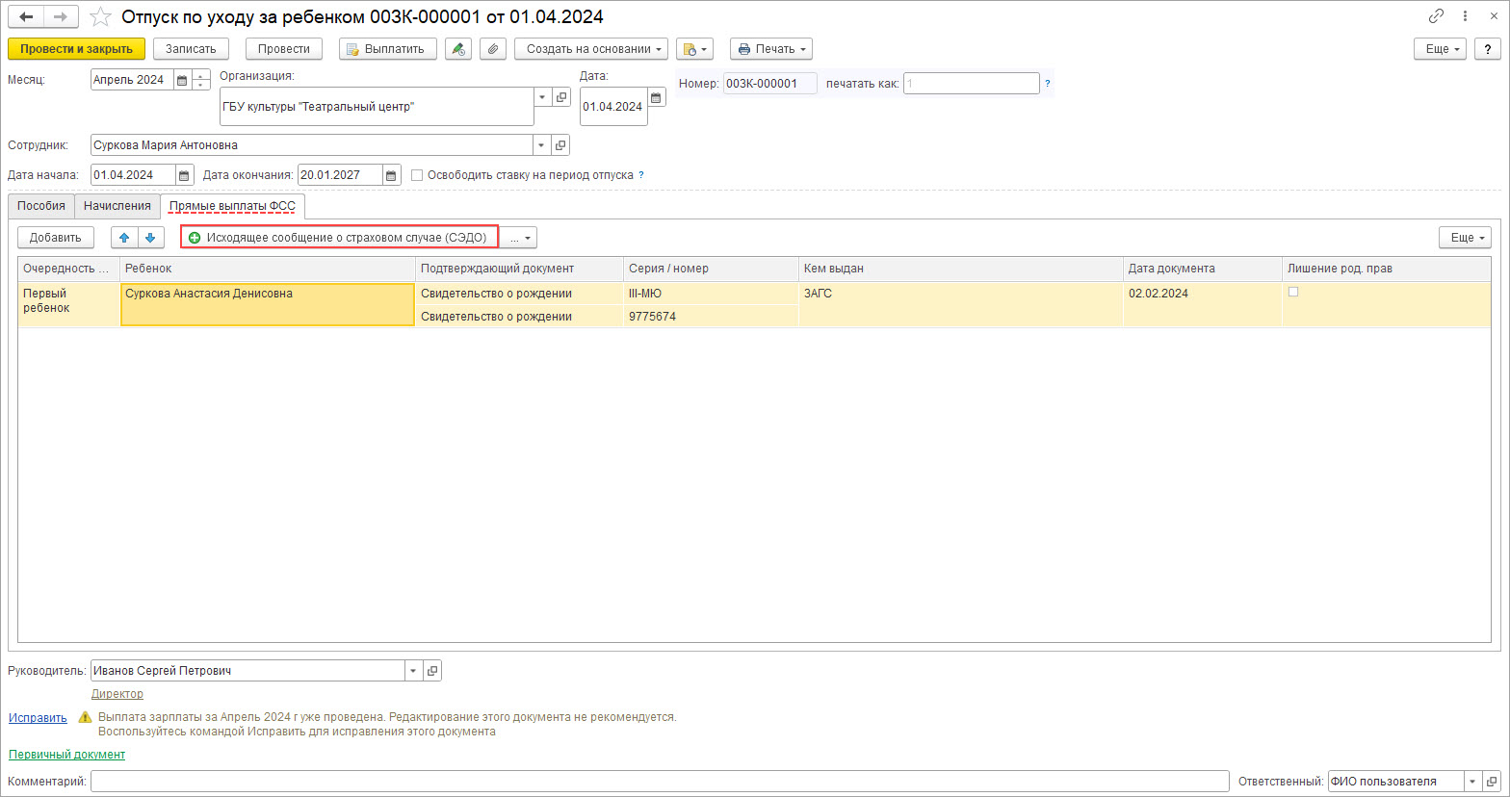Select the 9775674 number cell

[711, 317]
